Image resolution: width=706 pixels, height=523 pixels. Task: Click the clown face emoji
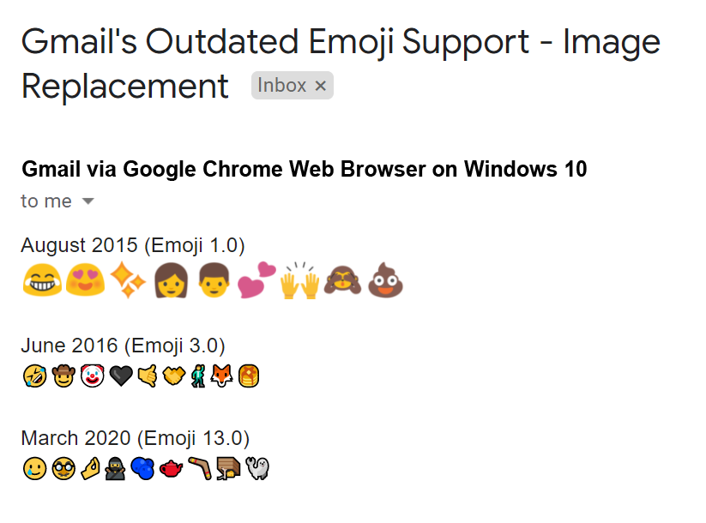tap(91, 376)
